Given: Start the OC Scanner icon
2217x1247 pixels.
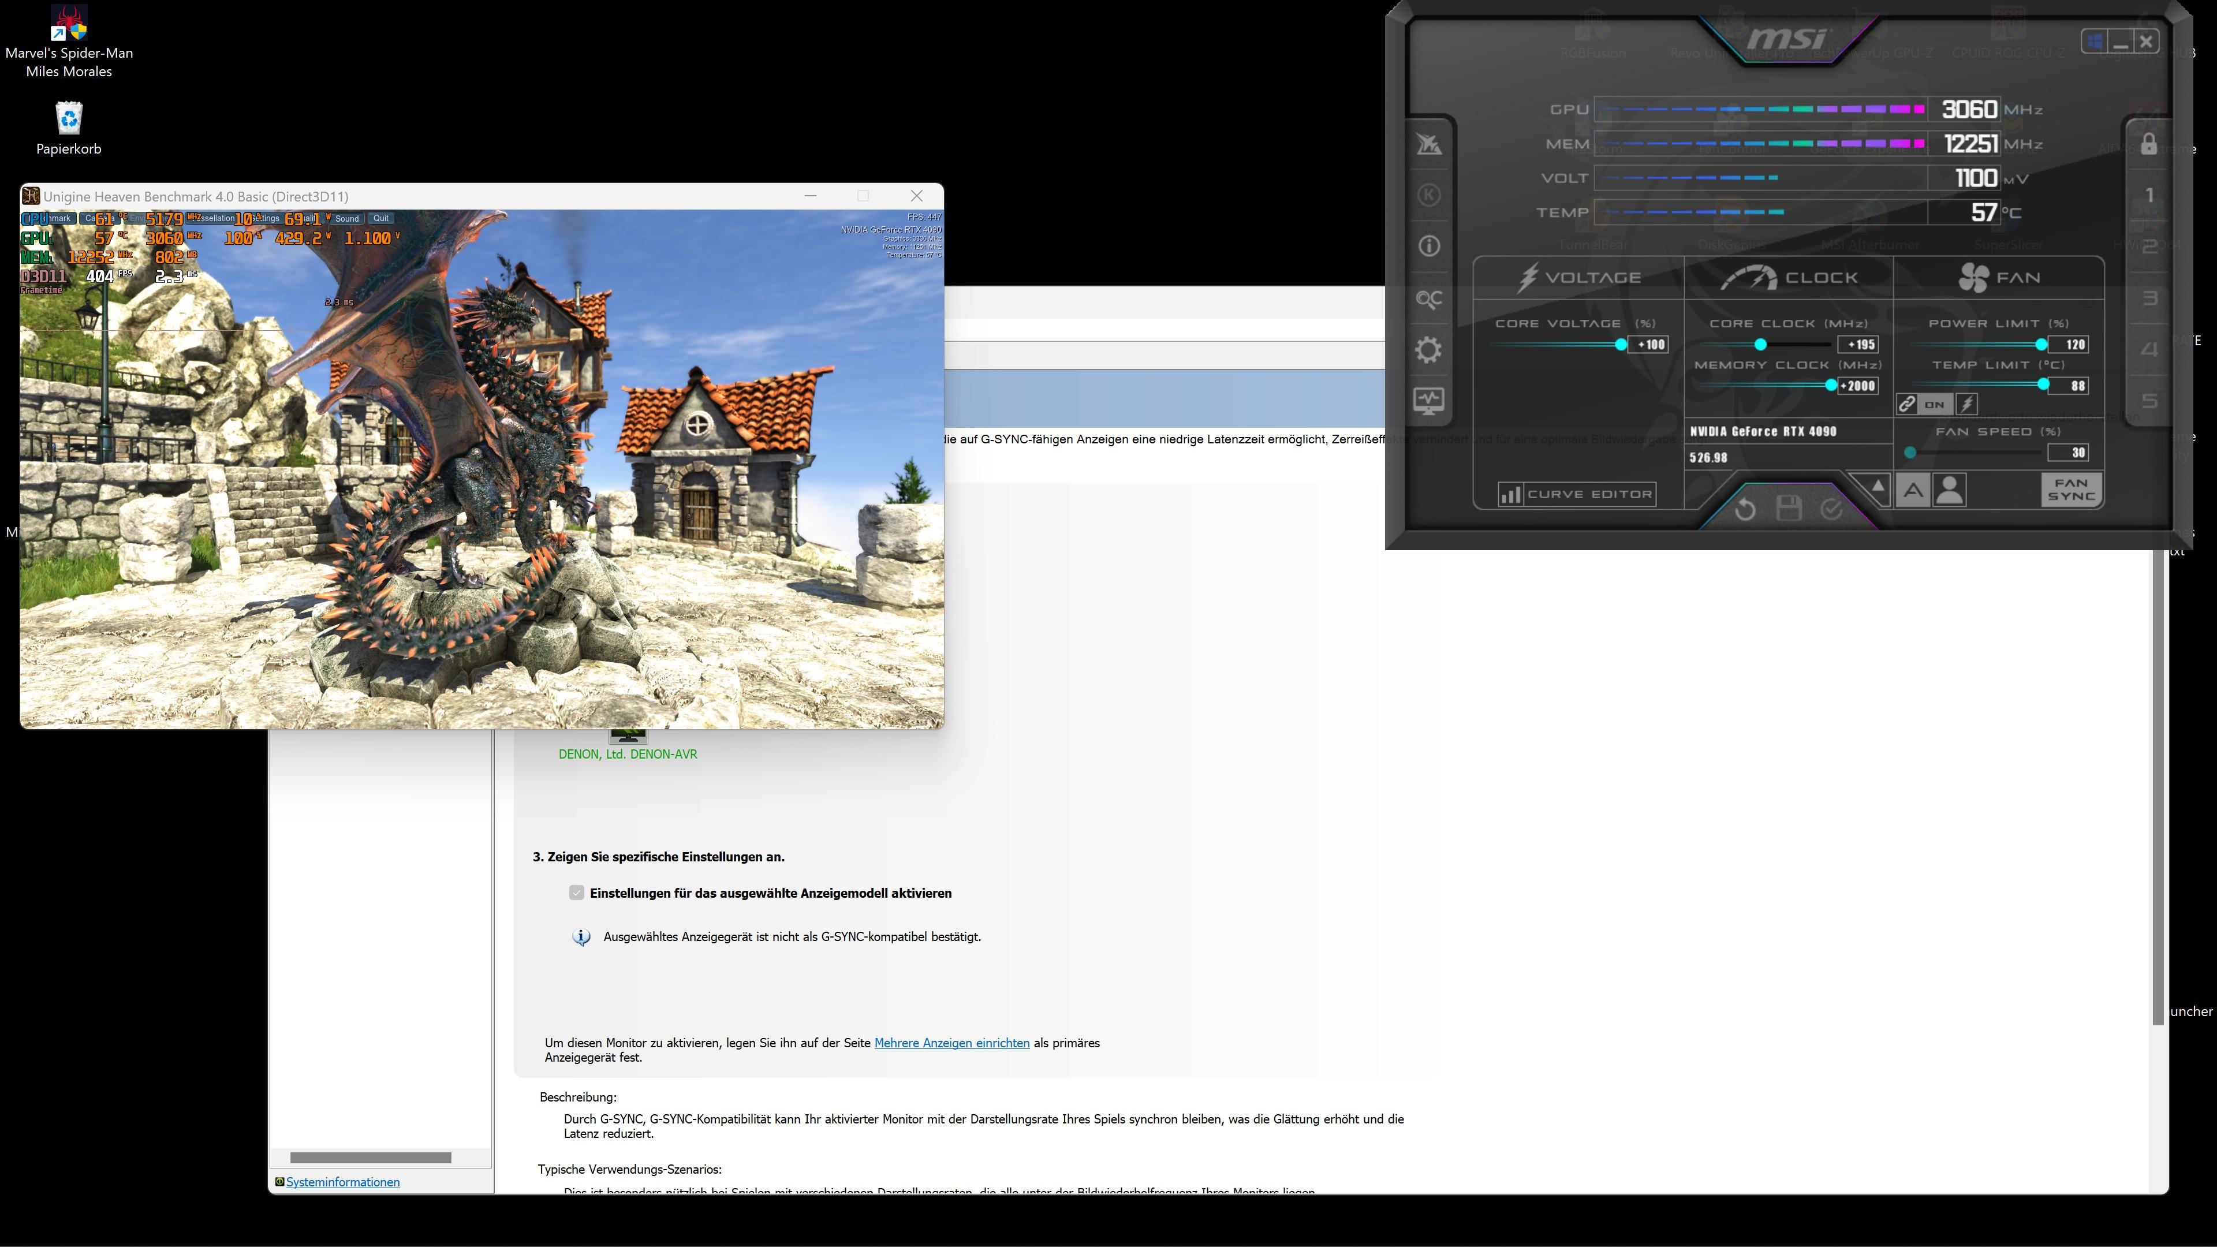Looking at the screenshot, I should point(1429,298).
